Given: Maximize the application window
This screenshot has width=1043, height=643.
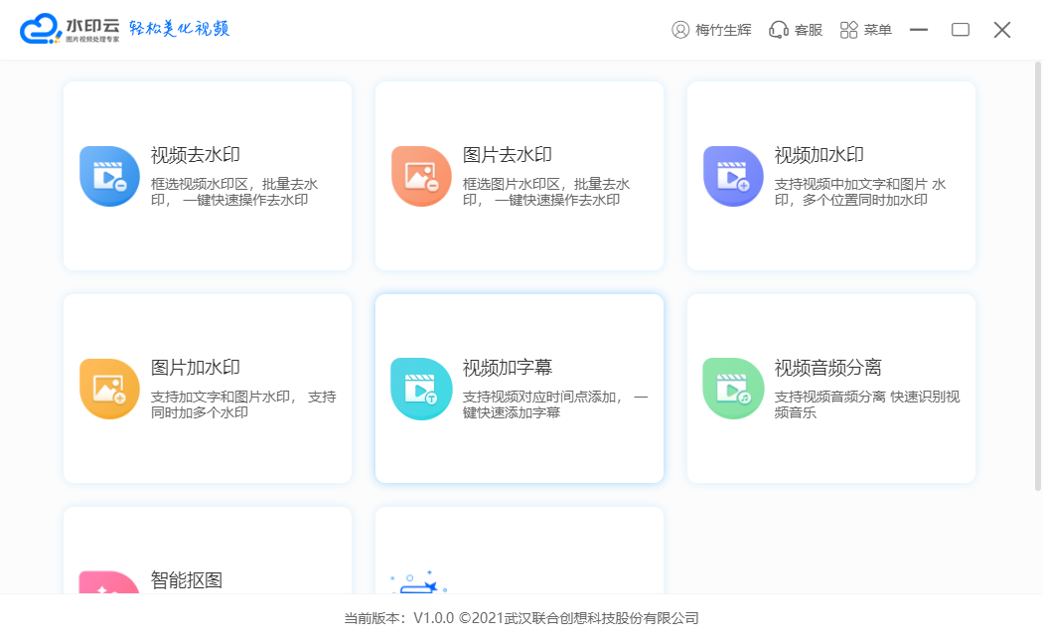Looking at the screenshot, I should coord(961,30).
